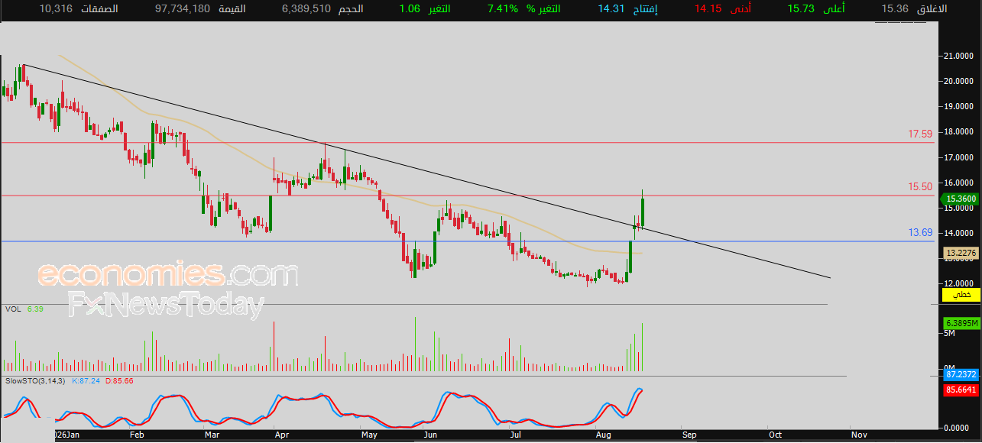982x443 pixels.
Task: Click the yellow خطي chart-type label
Action: tap(961, 294)
